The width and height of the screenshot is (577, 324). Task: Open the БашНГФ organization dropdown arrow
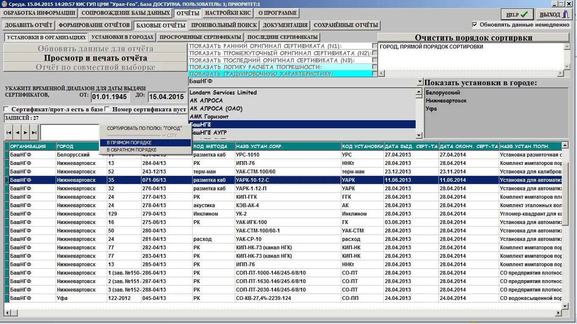pyautogui.click(x=419, y=81)
